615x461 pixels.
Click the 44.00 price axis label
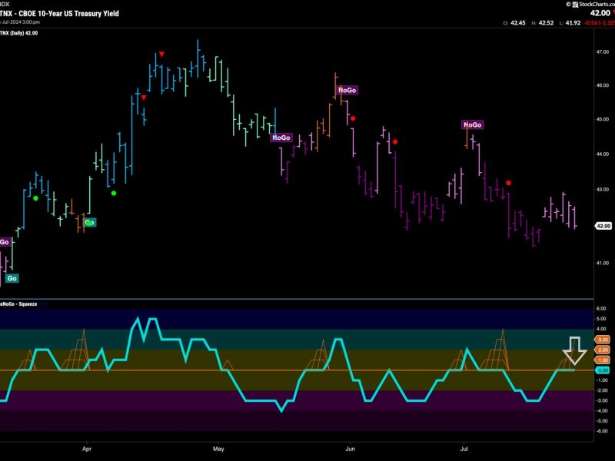click(603, 154)
